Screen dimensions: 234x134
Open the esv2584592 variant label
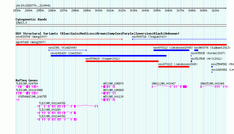click(x=222, y=64)
